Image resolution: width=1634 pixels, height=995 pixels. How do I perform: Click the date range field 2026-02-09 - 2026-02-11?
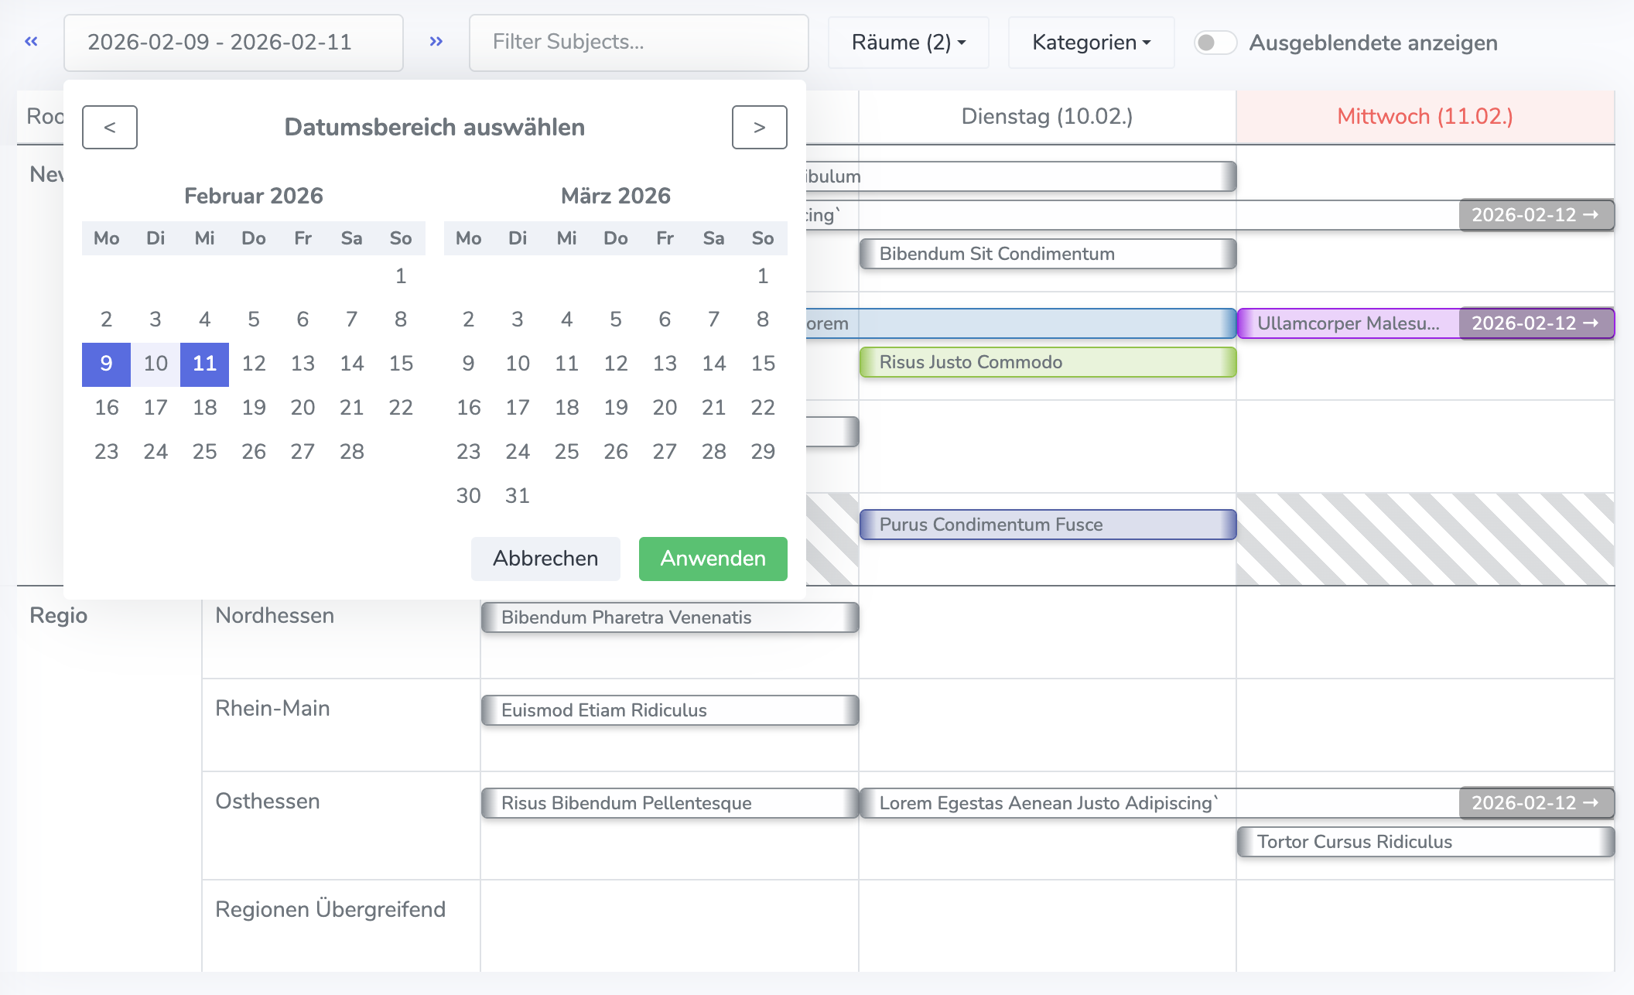point(234,43)
